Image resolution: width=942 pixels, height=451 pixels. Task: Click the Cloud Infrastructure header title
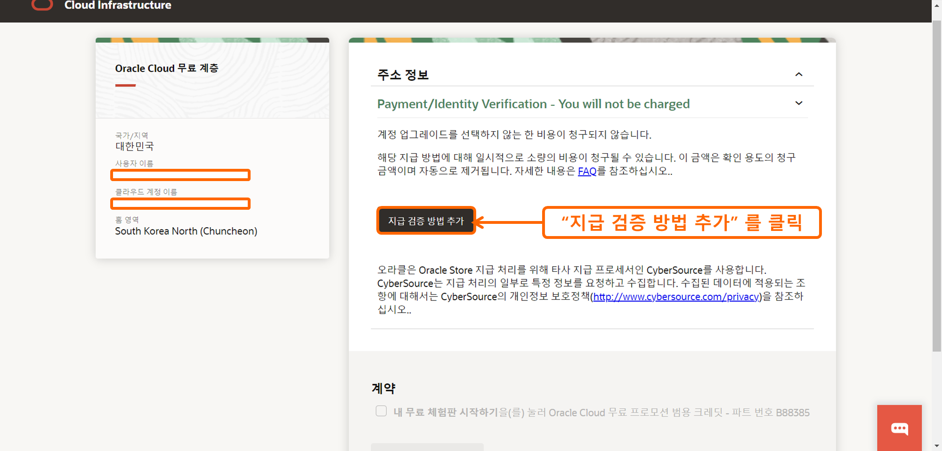[x=118, y=5]
